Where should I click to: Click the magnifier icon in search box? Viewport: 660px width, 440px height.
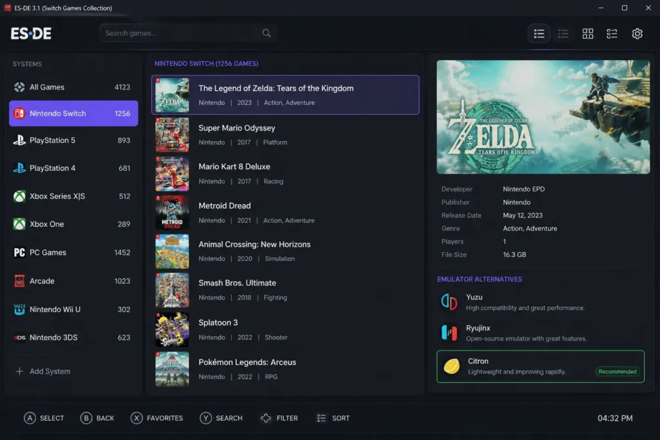(x=266, y=33)
